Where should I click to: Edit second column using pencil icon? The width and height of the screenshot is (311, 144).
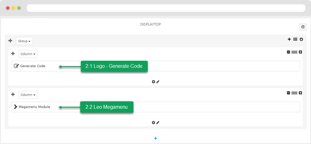[158, 123]
